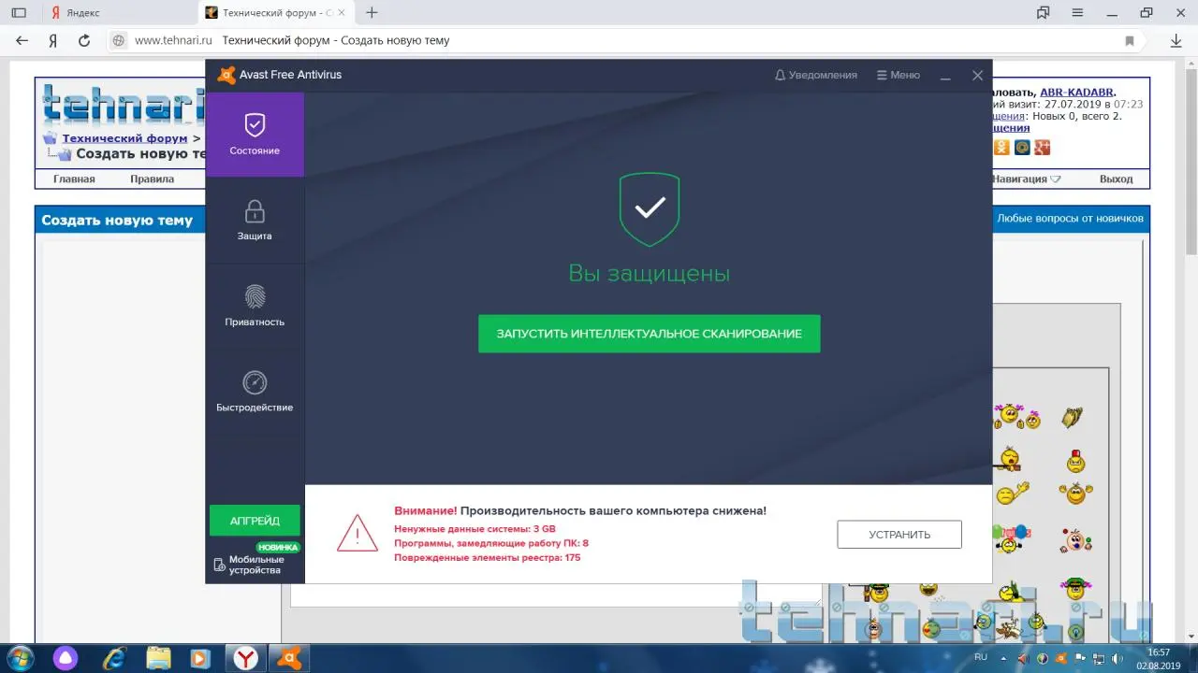
Task: Open browser downloads arrow icon
Action: [1176, 41]
